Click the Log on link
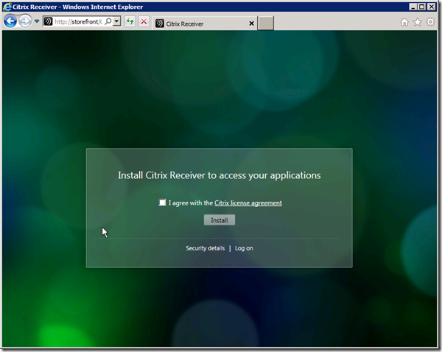The height and width of the screenshot is (352, 442). point(244,248)
